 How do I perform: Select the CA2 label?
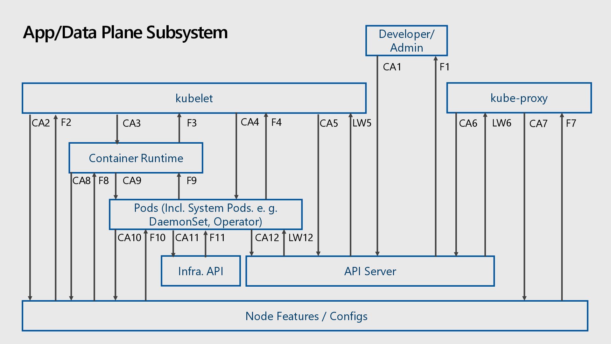tap(41, 123)
